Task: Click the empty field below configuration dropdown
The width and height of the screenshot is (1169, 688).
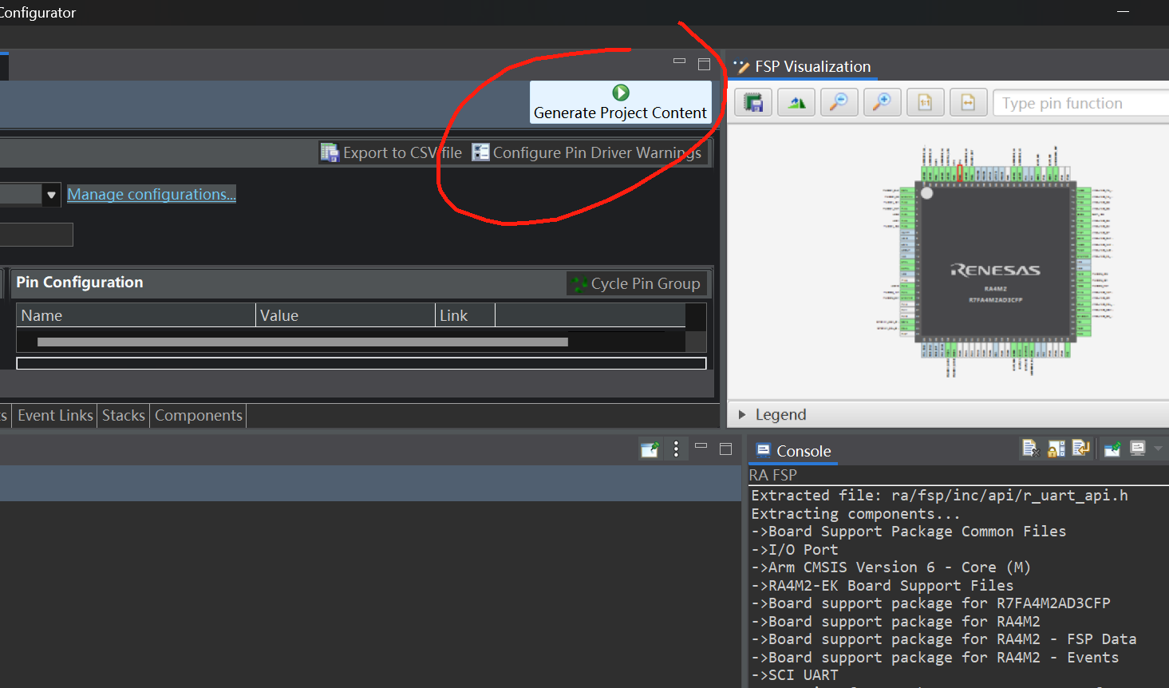Action: pos(36,235)
